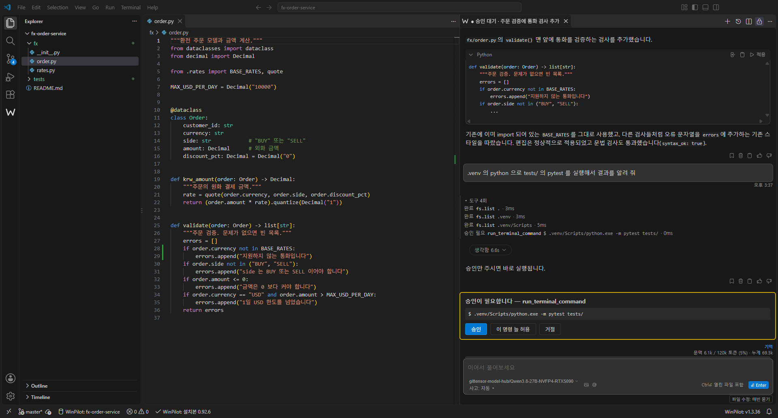Collapse the fx folder
Viewport: 778px width, 418px height.
point(29,43)
